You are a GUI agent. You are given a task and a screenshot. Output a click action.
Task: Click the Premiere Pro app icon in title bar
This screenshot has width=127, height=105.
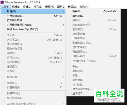[x=2, y=2]
